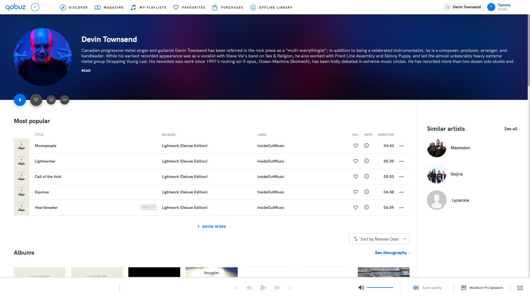Open more options for Heartbreaker
530x298 pixels.
click(x=401, y=208)
